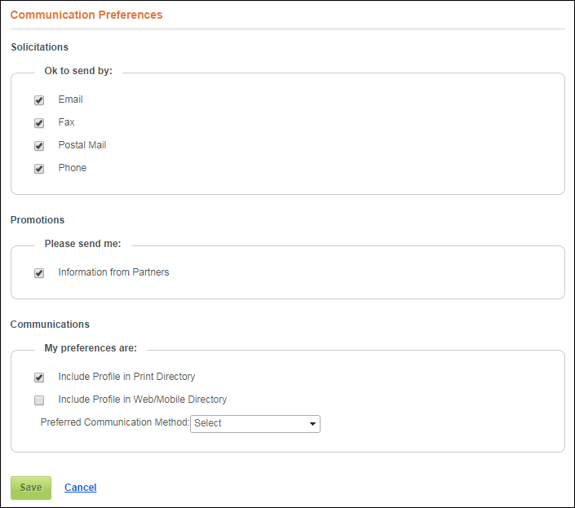Click the Include Profile in Web/Mobile Directory label
This screenshot has height=508, width=575.
(142, 400)
